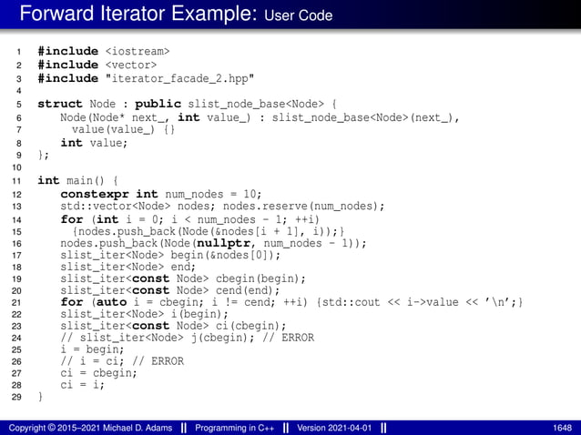The height and width of the screenshot is (435, 581).
Task: Click the "nodes.reserve(num_nodes);" line
Action: click(x=223, y=206)
